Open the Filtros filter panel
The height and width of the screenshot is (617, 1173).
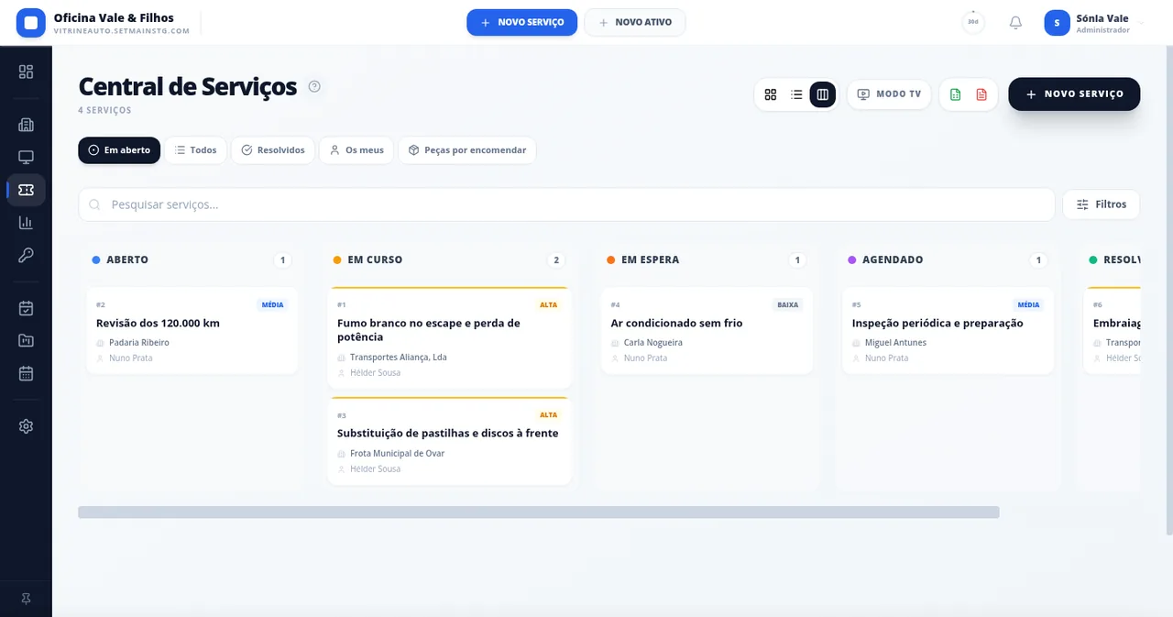(x=1102, y=204)
